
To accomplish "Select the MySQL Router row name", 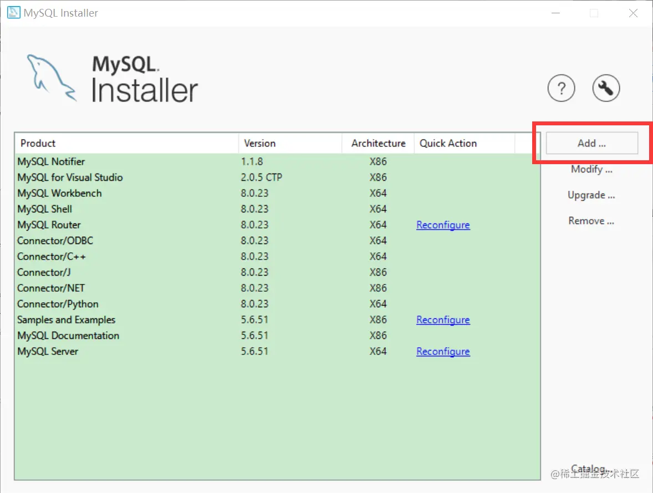I will pyautogui.click(x=49, y=225).
